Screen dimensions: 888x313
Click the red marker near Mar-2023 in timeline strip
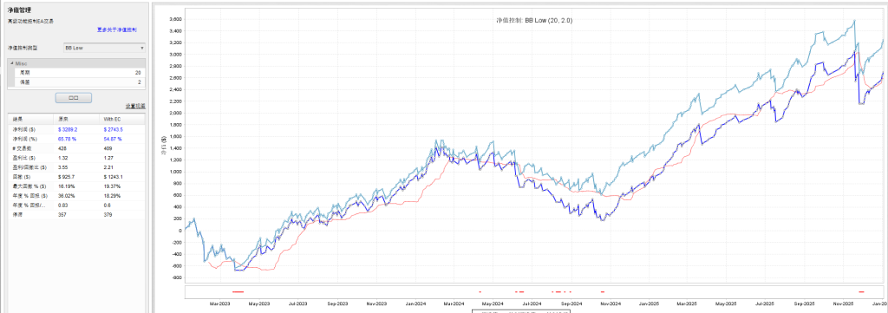click(x=238, y=291)
